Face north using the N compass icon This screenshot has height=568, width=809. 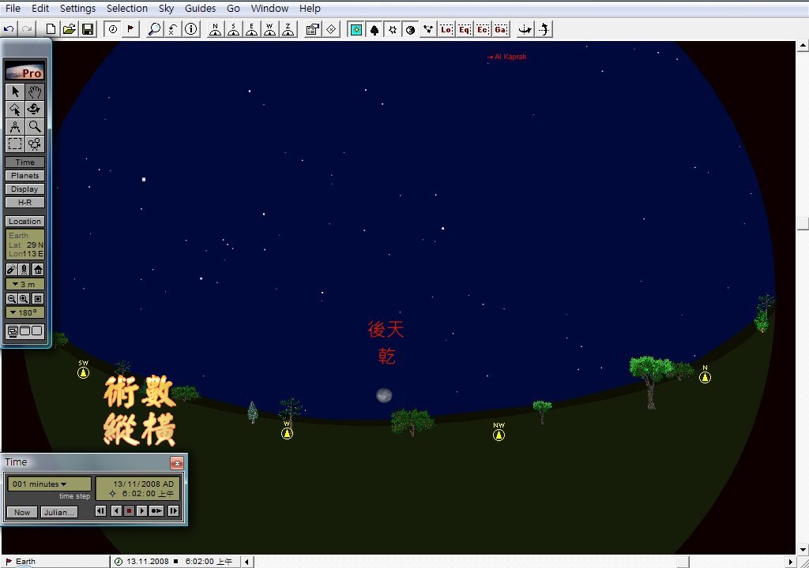[215, 29]
